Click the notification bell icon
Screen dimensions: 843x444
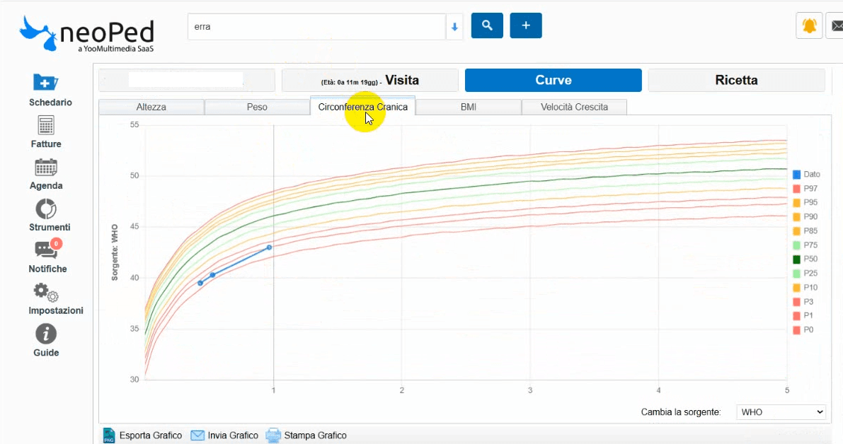pos(809,26)
